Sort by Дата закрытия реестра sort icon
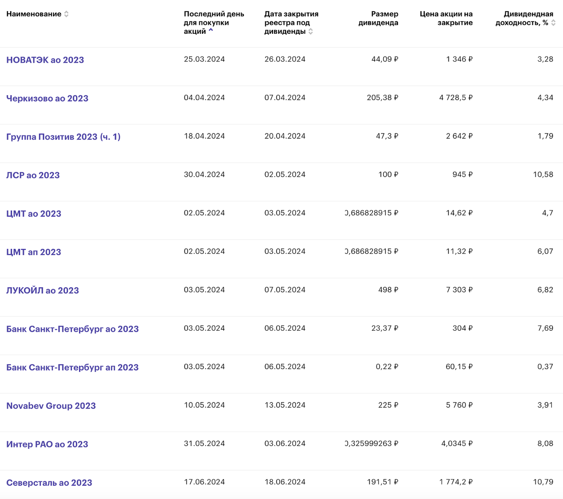The height and width of the screenshot is (499, 563). pos(311,31)
